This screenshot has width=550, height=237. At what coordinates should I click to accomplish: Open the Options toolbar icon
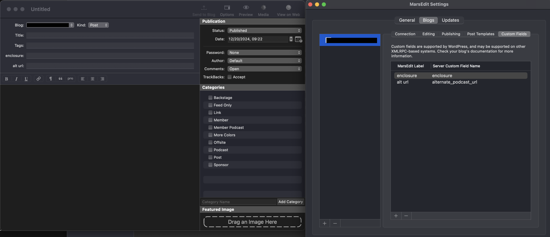click(x=227, y=7)
